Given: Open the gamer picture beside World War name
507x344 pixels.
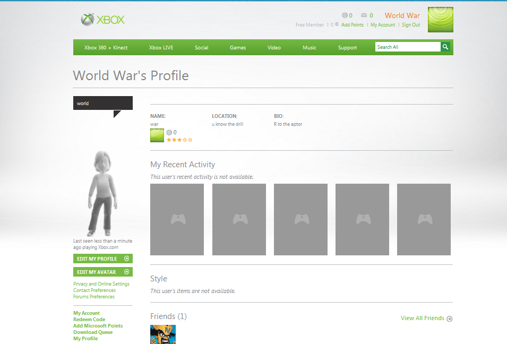Looking at the screenshot, I should tap(441, 20).
